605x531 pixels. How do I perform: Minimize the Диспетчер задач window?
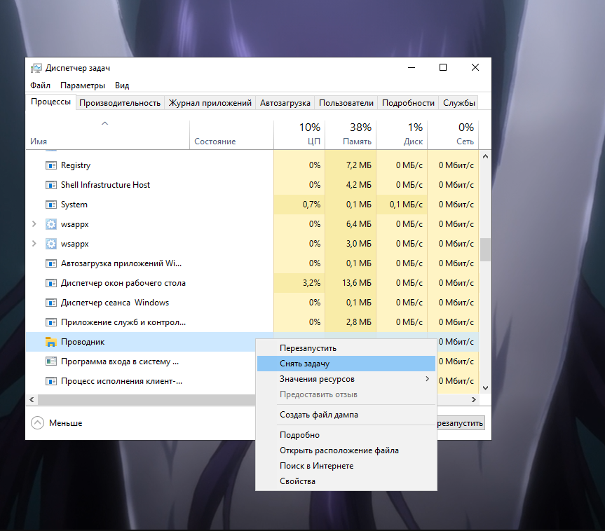pos(412,67)
